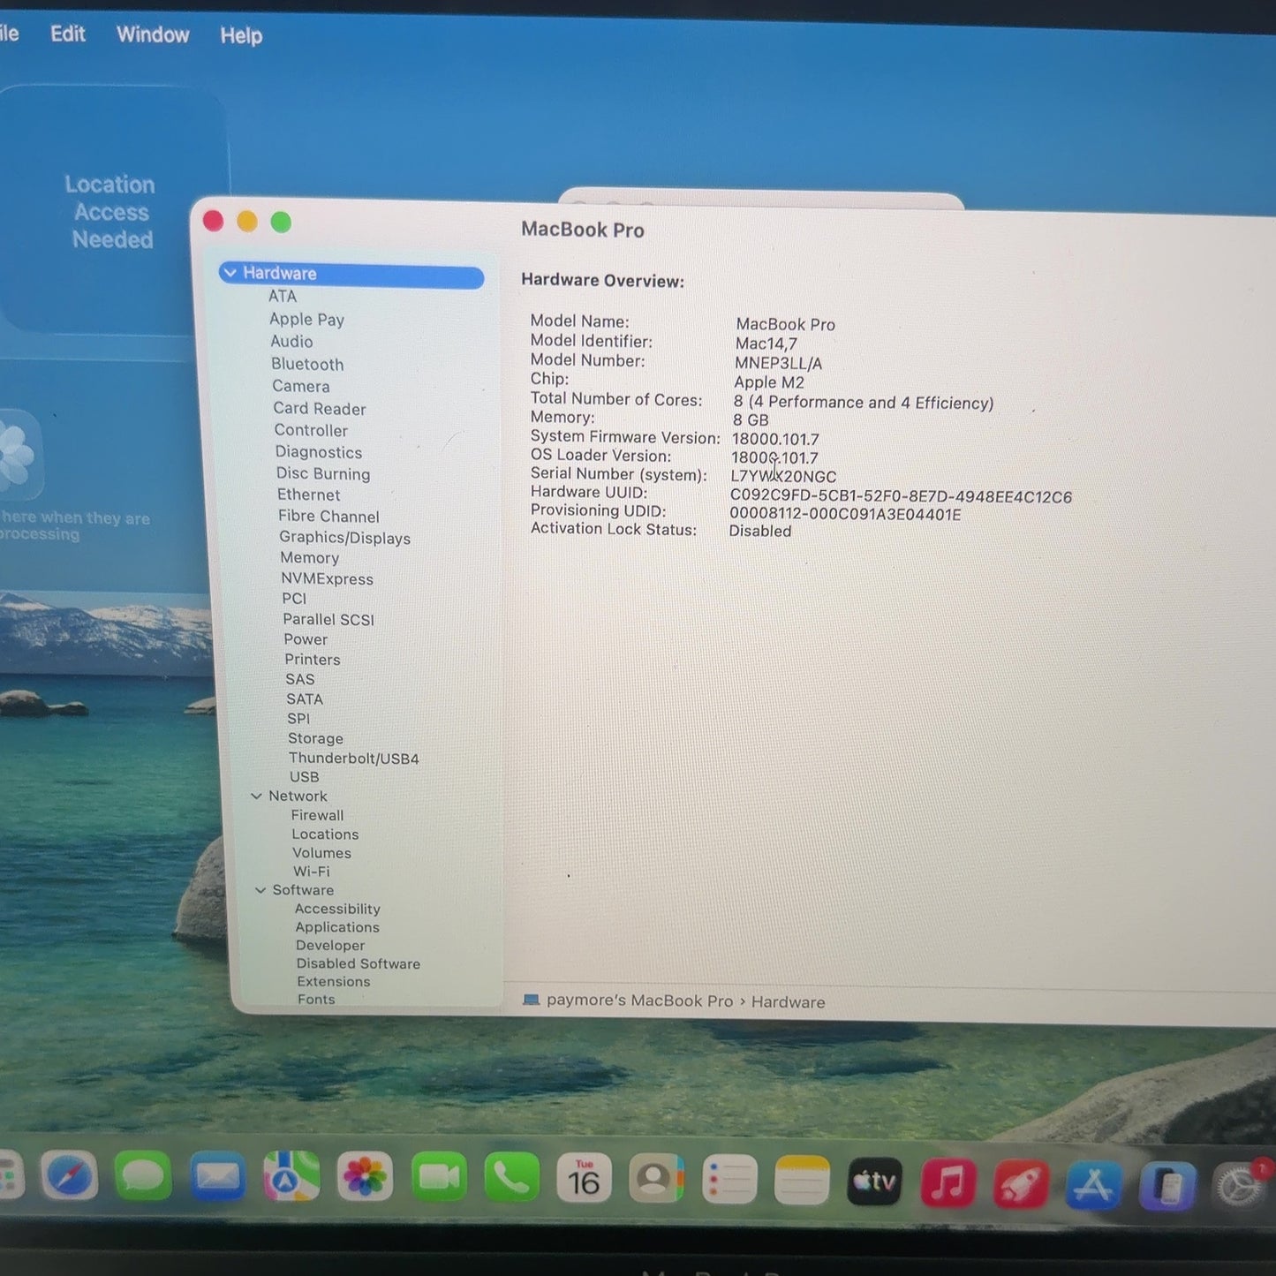Launch Contacts from the Dock

click(x=656, y=1179)
